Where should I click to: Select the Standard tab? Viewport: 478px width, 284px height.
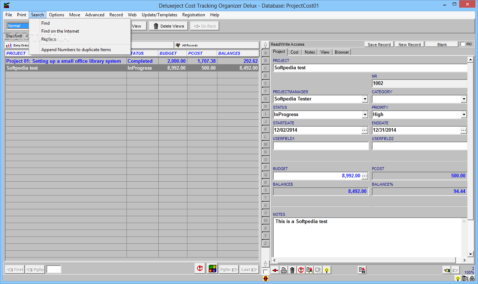click(14, 36)
